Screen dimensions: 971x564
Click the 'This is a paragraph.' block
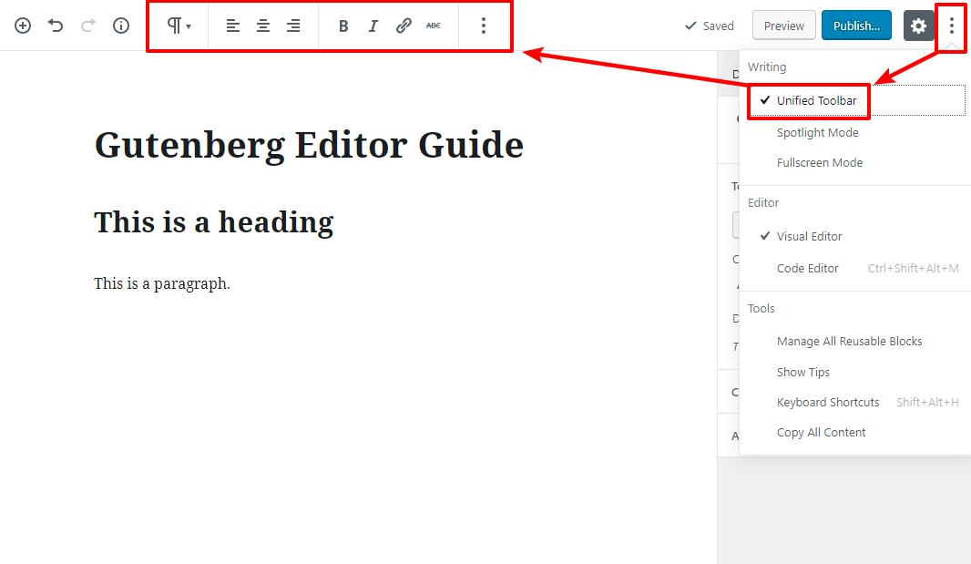click(161, 284)
